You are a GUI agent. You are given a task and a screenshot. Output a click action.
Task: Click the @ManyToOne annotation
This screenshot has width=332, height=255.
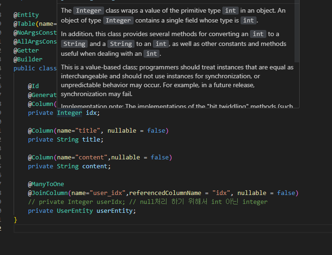point(46,184)
